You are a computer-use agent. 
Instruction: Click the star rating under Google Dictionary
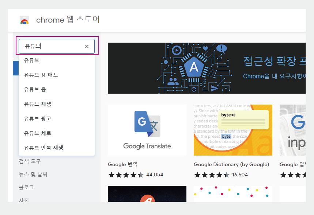(212, 175)
